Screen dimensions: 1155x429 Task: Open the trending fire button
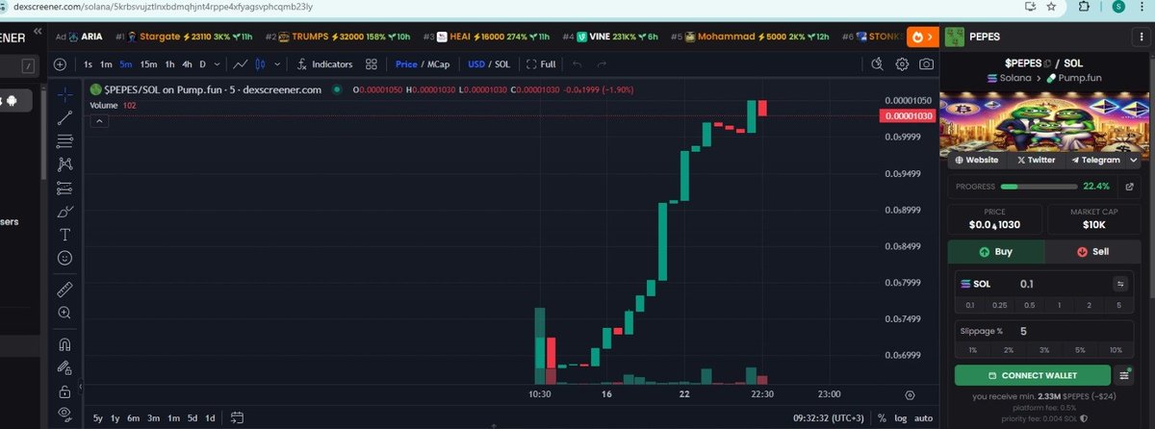[x=923, y=37]
